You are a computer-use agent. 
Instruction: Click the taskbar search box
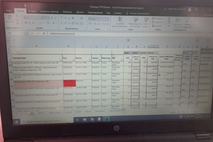(x=46, y=121)
